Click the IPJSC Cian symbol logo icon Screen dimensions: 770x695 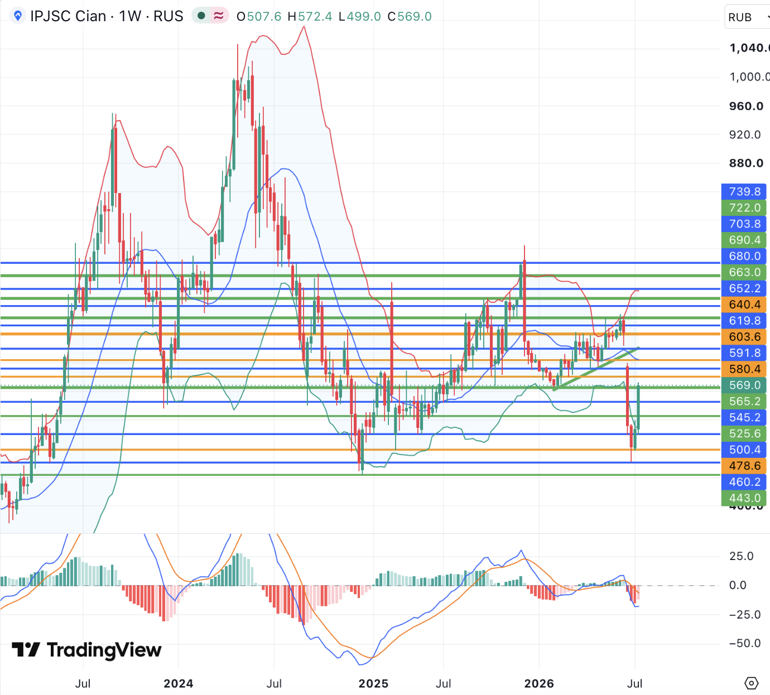coord(18,16)
